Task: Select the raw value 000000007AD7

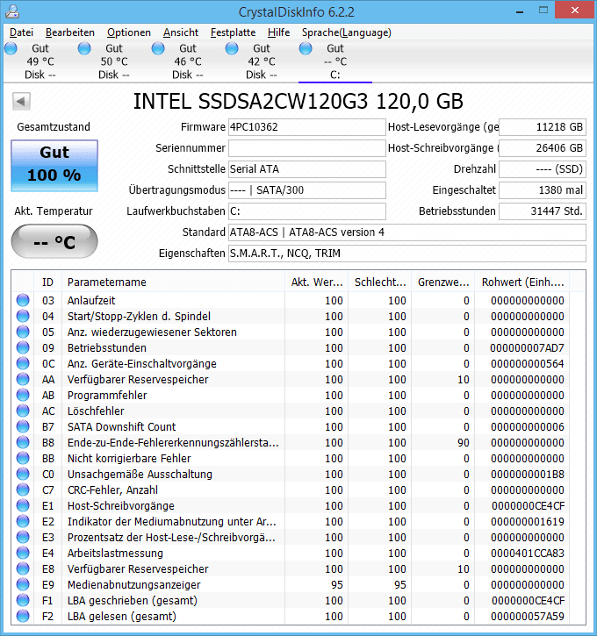Action: tap(527, 348)
